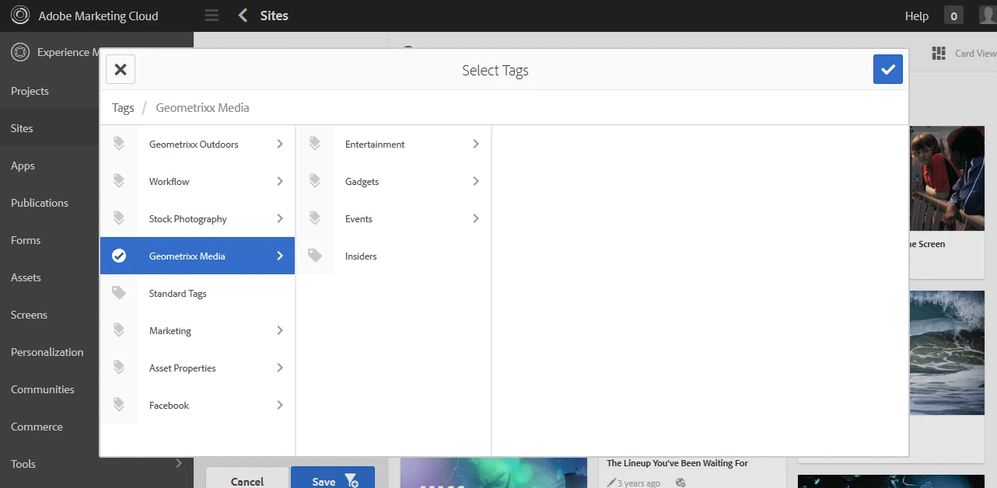Open Sites in the side navigation
Screen dimensions: 997x488
pos(22,128)
